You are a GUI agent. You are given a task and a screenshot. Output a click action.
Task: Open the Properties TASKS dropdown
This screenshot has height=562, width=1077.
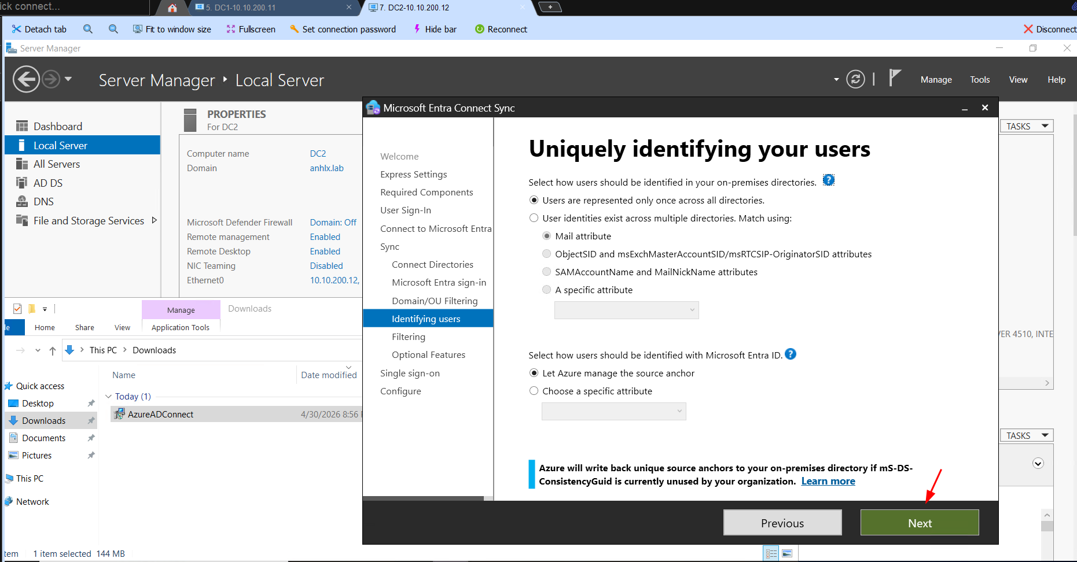(1027, 126)
